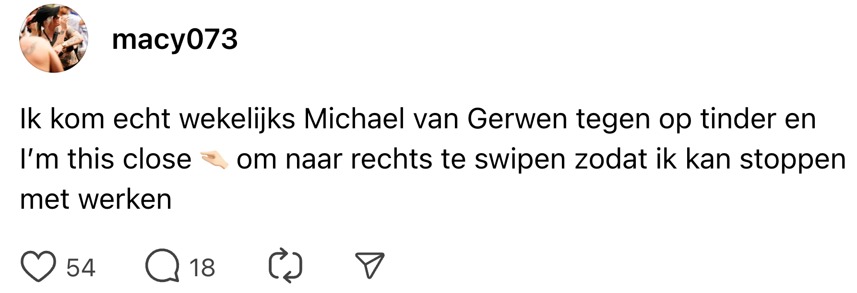Click the phrase "I'm this close"
The width and height of the screenshot is (857, 293).
[106, 159]
